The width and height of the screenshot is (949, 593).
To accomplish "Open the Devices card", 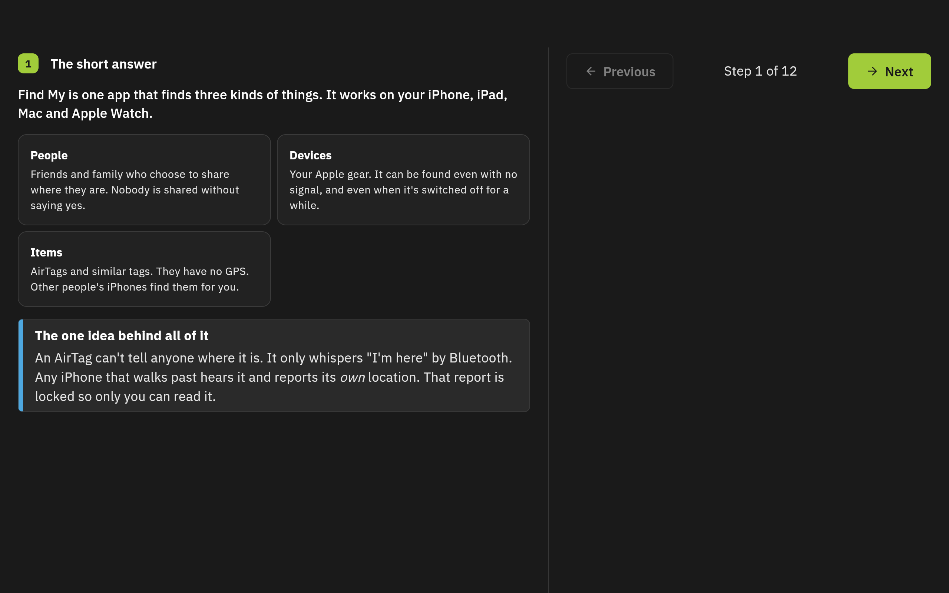I will [x=403, y=180].
